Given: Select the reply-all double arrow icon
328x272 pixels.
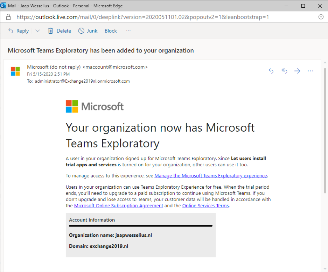Looking at the screenshot, I should pos(284,71).
